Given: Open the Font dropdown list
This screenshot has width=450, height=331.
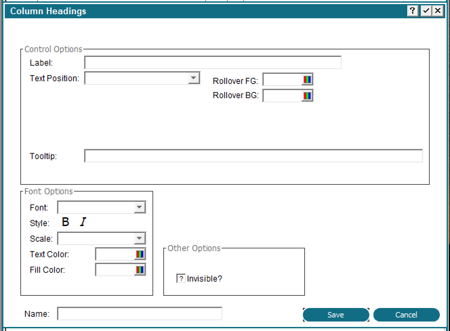Looking at the screenshot, I should tap(139, 207).
